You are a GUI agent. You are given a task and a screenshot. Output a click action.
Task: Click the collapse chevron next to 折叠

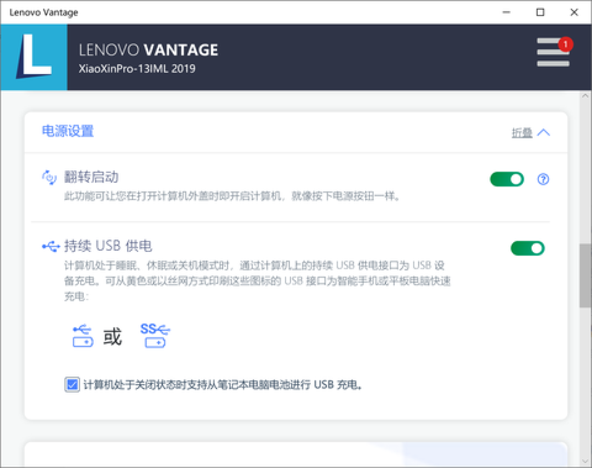[x=543, y=133]
